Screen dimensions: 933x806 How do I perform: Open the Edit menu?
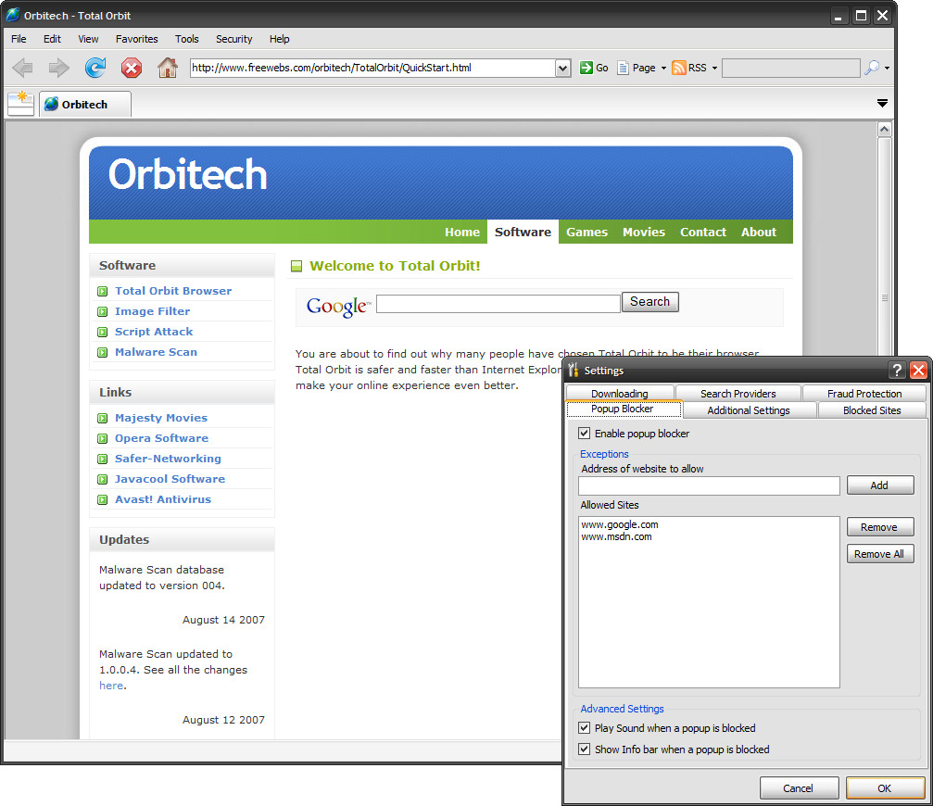coord(53,39)
